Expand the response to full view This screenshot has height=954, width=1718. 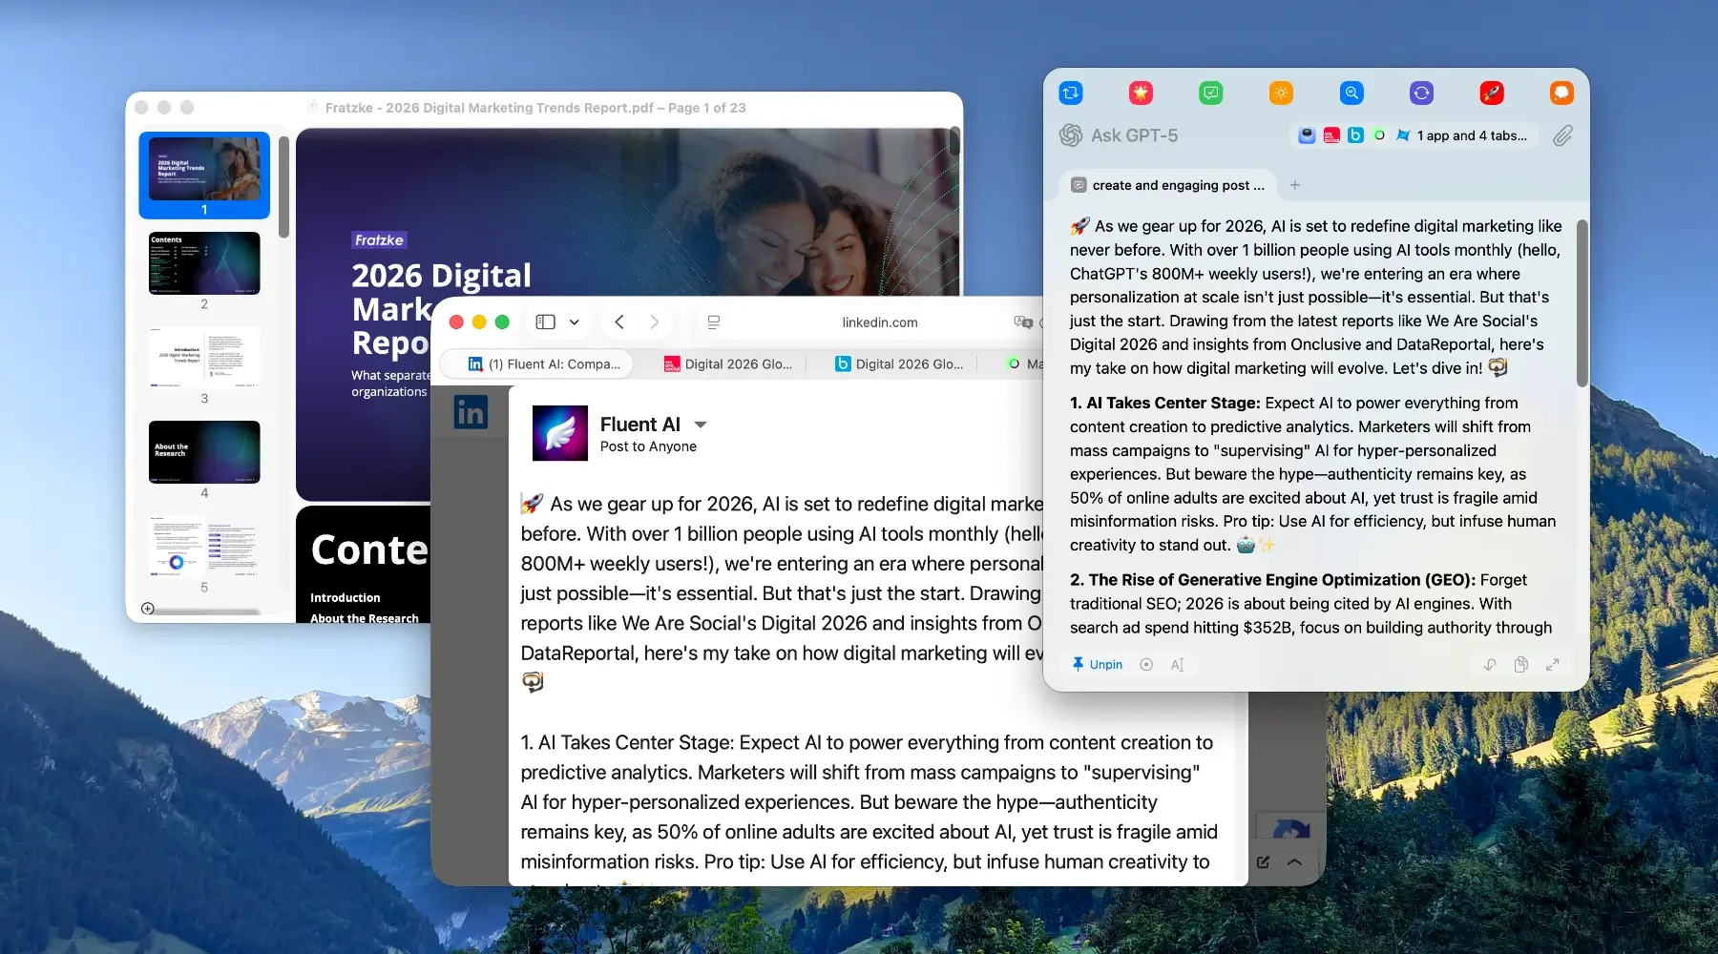point(1554,664)
